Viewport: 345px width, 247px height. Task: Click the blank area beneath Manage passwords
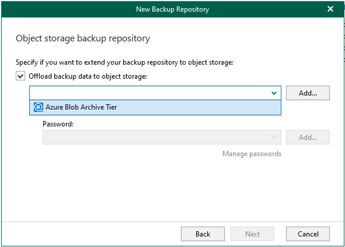click(x=173, y=189)
